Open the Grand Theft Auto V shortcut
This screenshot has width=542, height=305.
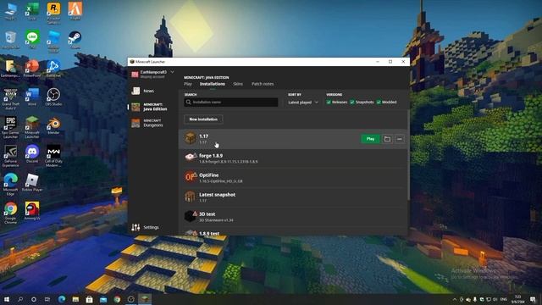tap(10, 99)
